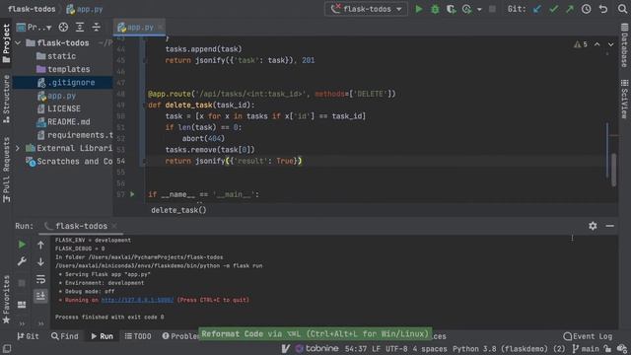Viewport: 631px width, 355px height.
Task: Go to previous highlighted problem arrow
Action: pyautogui.click(x=596, y=44)
